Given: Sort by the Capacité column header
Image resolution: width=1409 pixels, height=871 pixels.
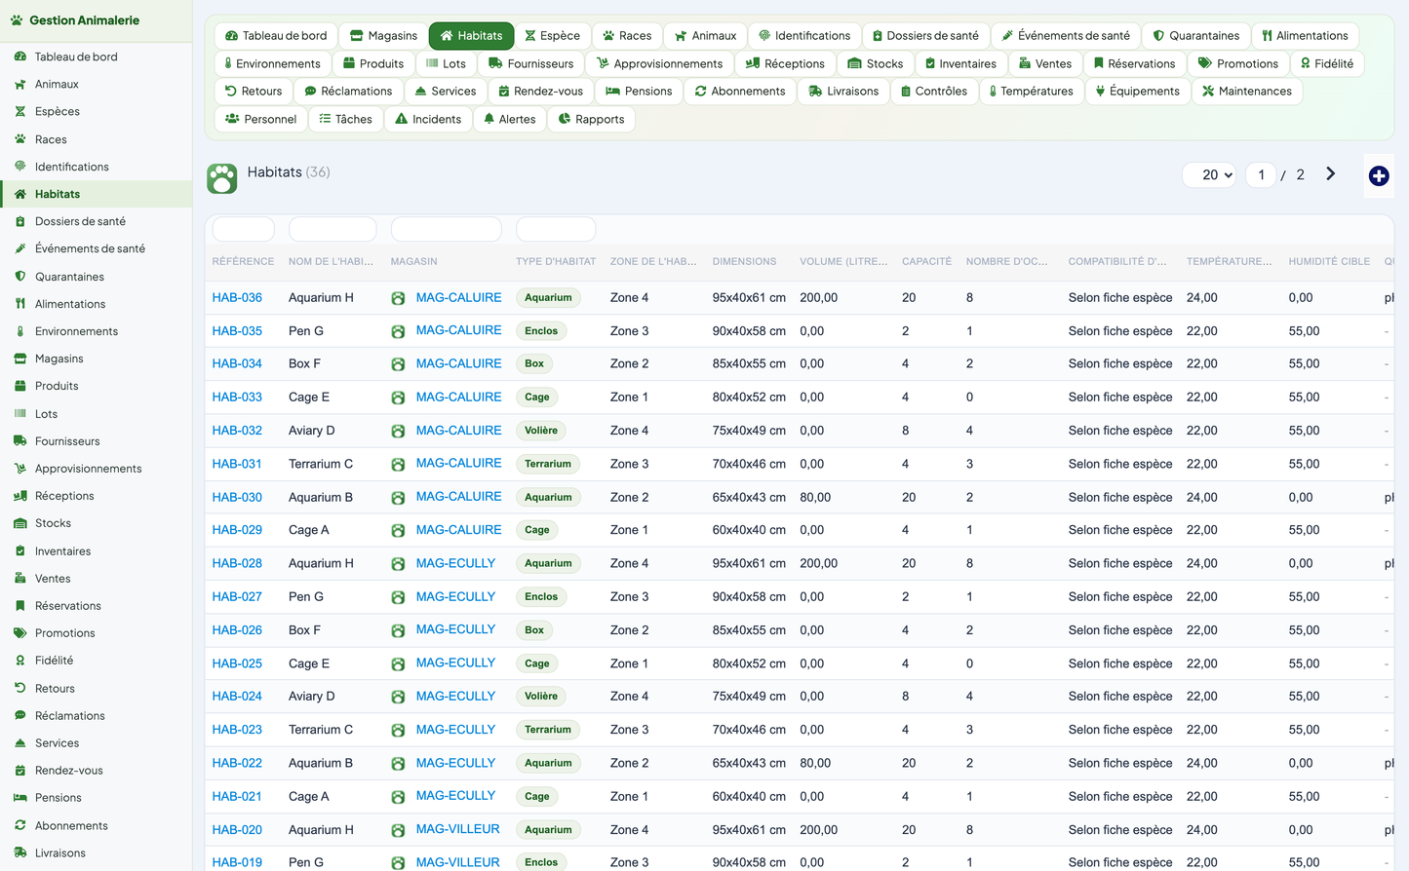Looking at the screenshot, I should point(926,261).
